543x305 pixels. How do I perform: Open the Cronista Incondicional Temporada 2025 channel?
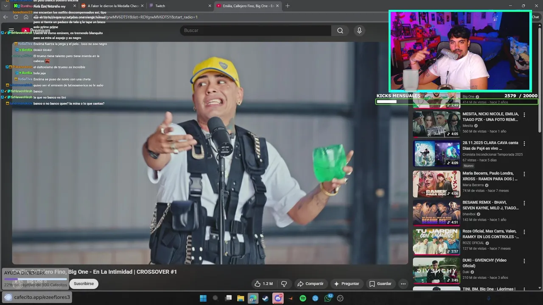tap(493, 155)
